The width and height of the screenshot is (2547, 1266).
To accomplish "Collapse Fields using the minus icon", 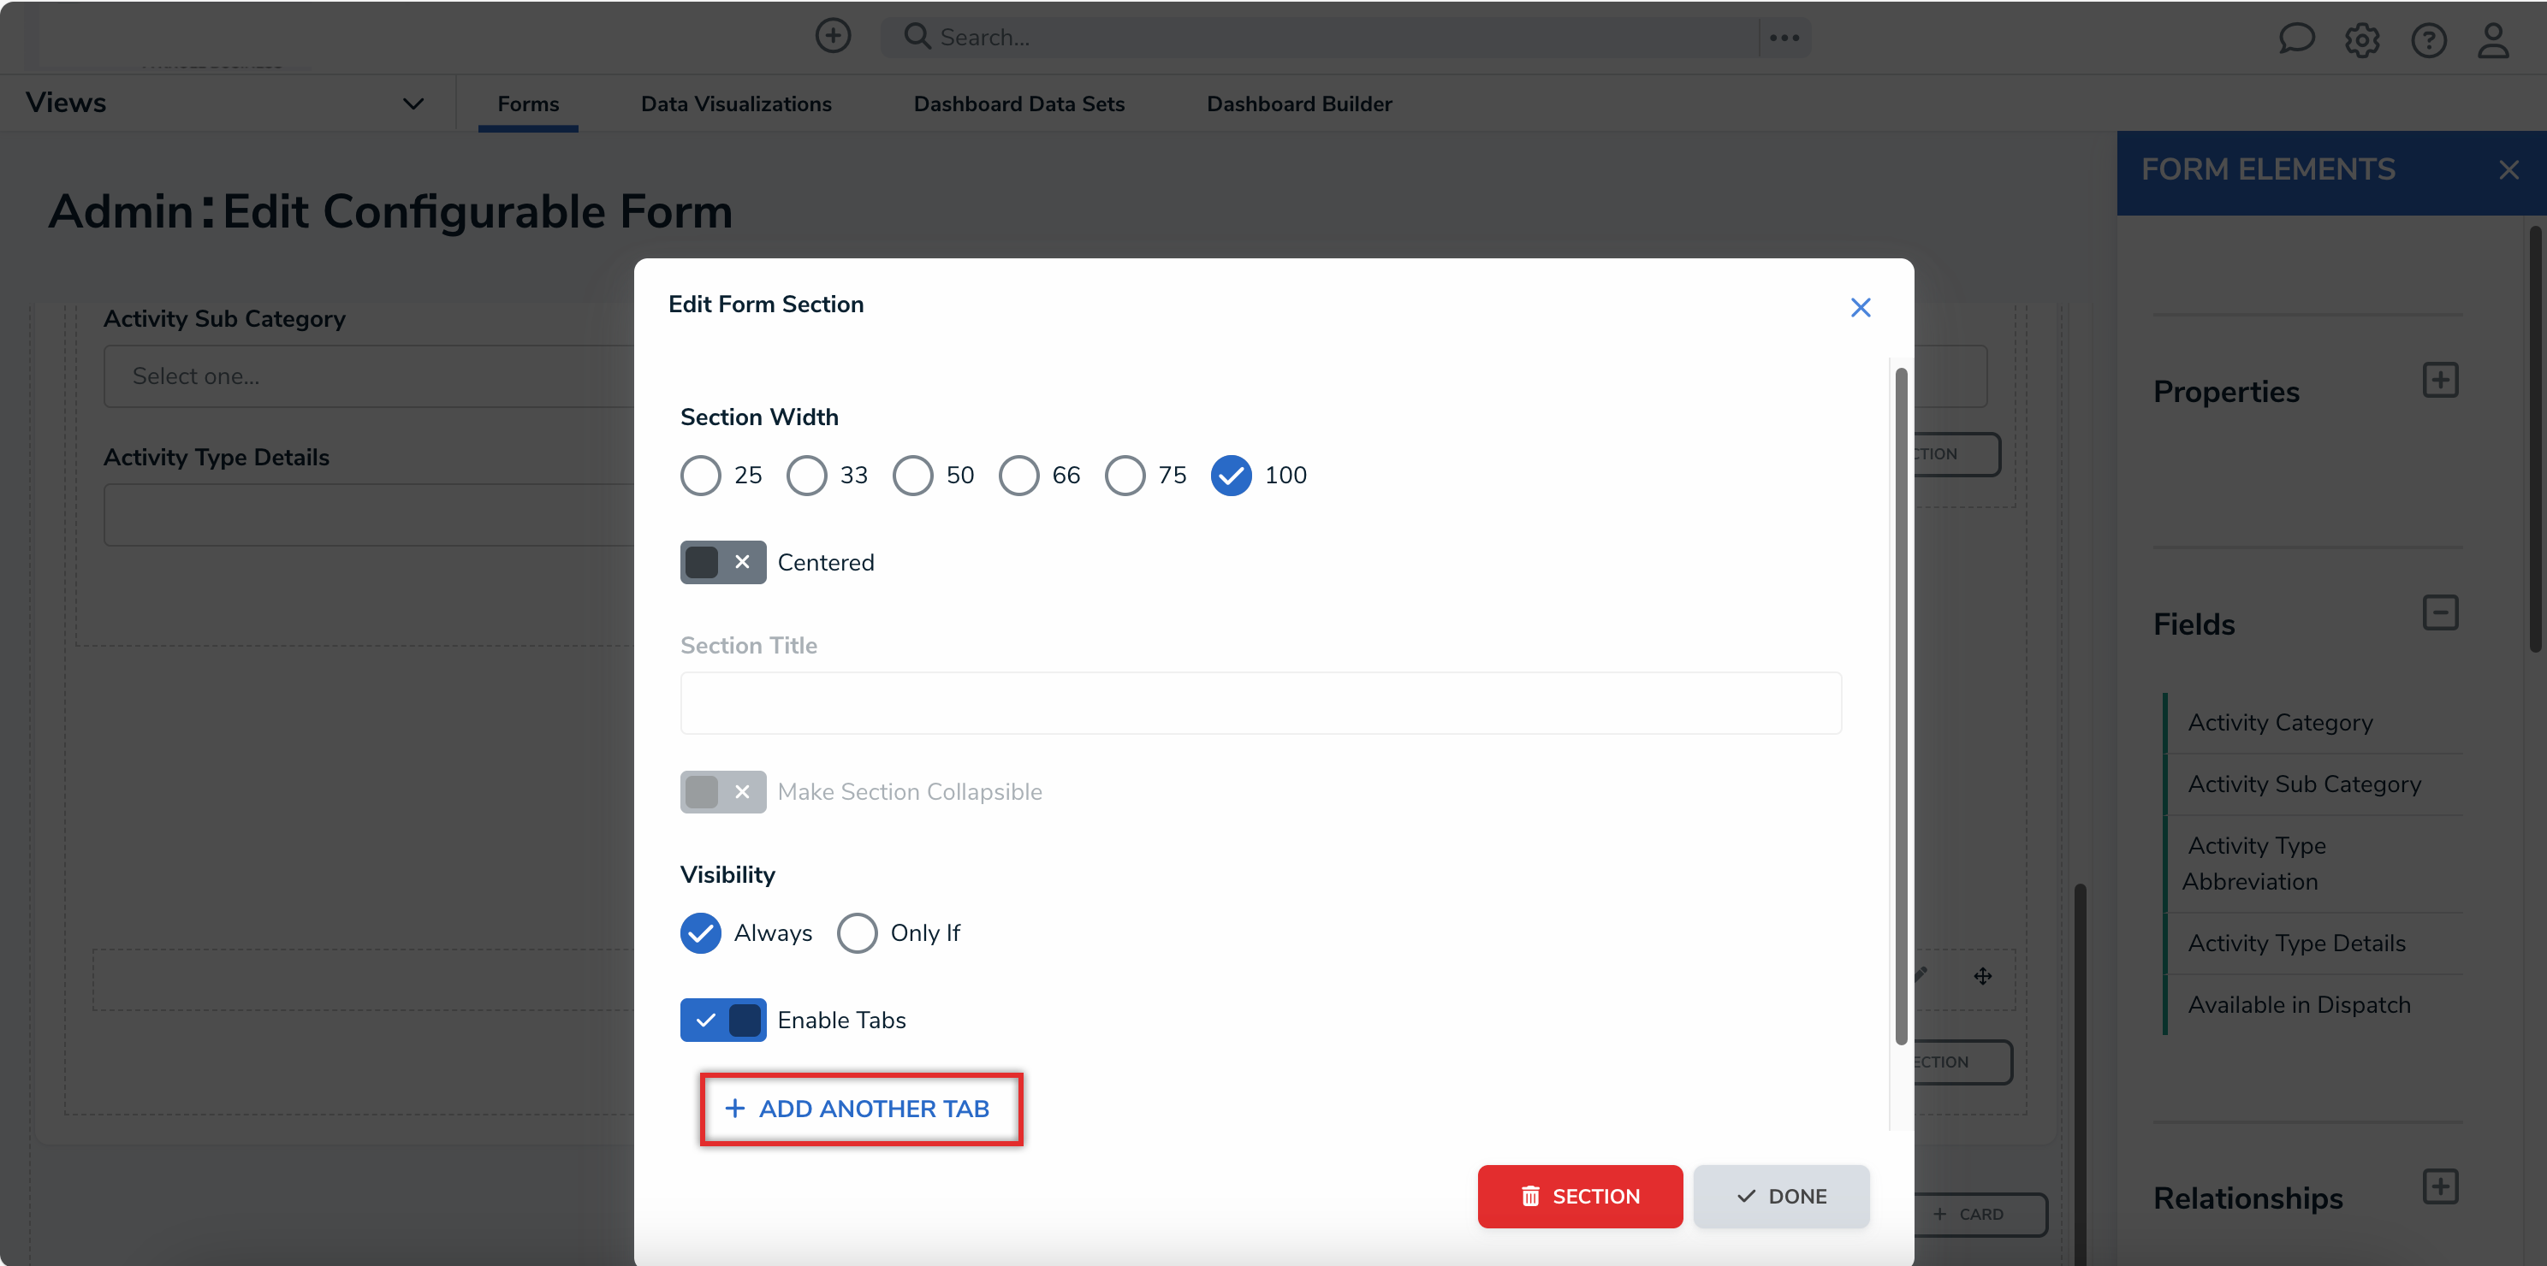I will coord(2441,612).
